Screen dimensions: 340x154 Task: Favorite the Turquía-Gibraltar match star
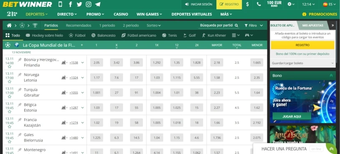coord(10,97)
